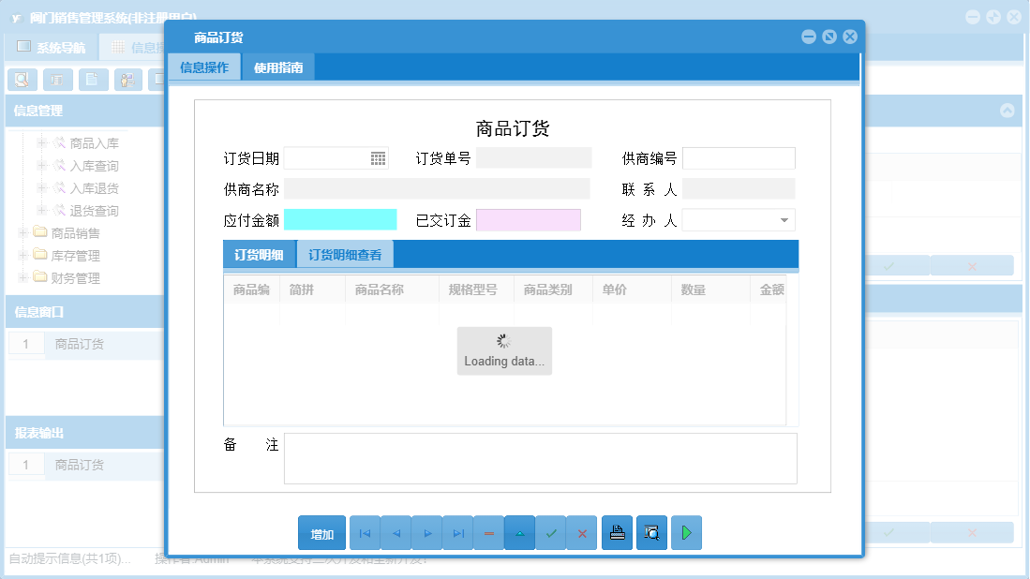Select the insert record triangle icon

(x=519, y=532)
